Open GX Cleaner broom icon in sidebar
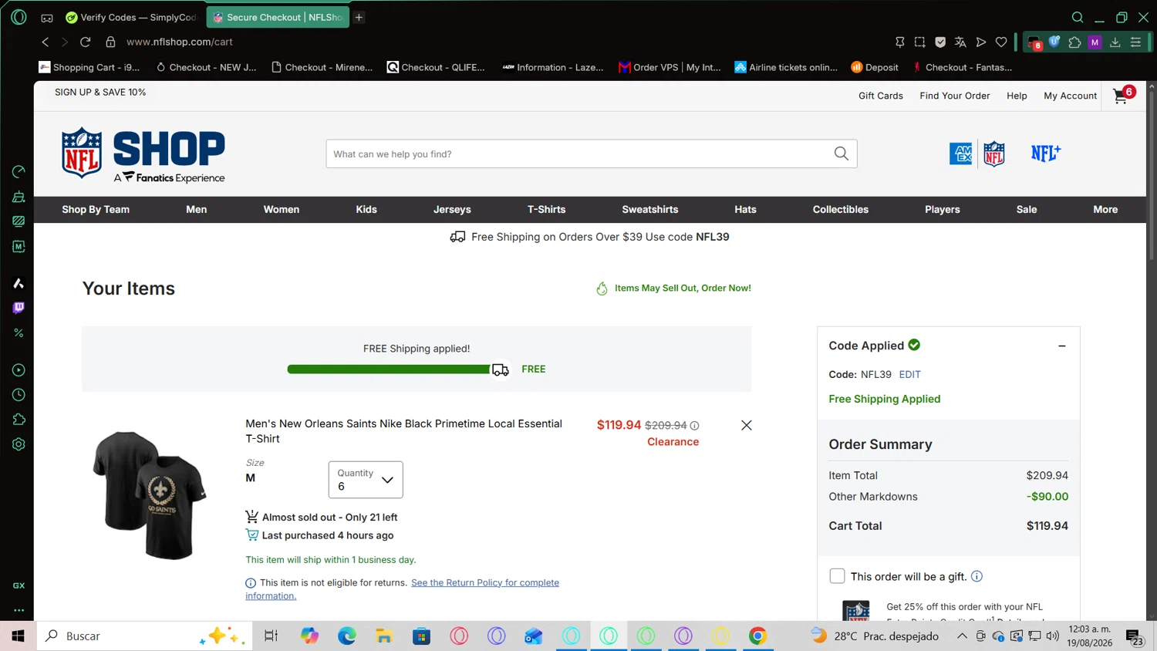Viewport: 1157px width, 651px height. coord(19,197)
